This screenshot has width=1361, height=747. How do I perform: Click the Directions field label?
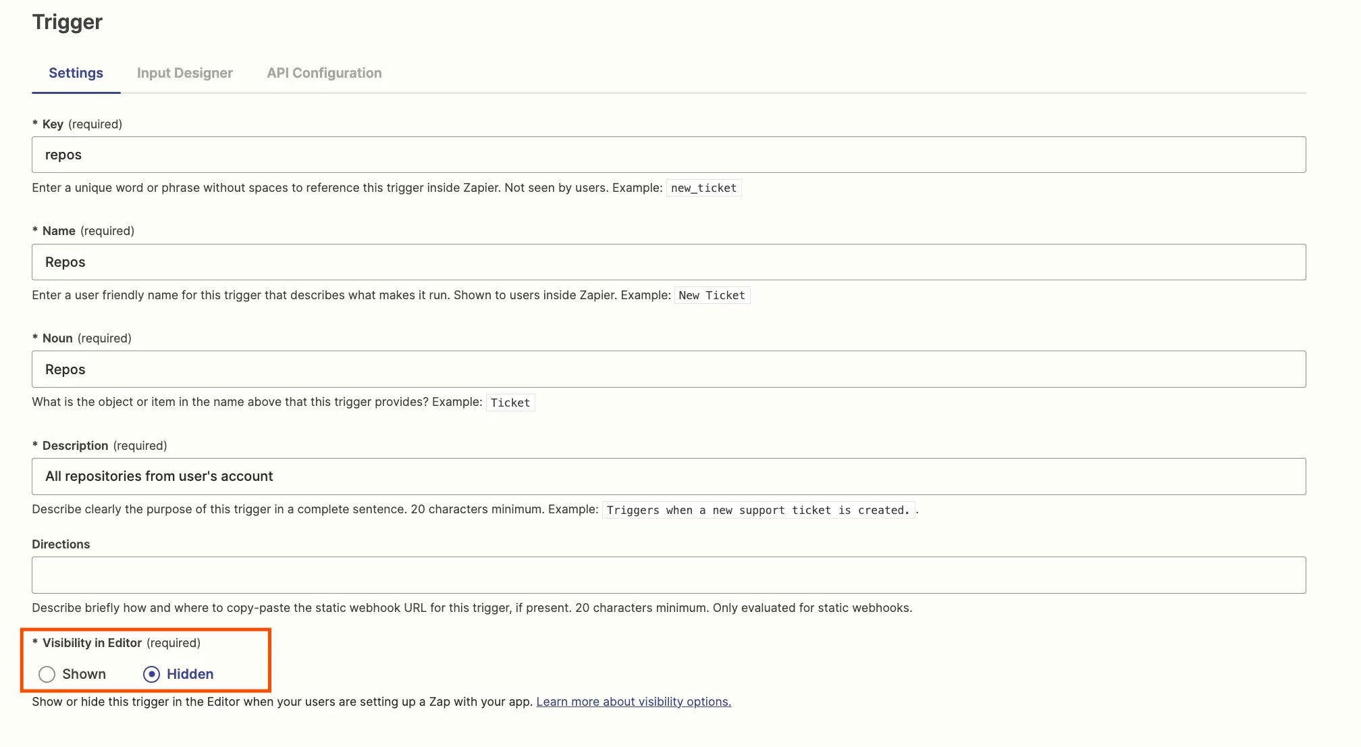[61, 544]
